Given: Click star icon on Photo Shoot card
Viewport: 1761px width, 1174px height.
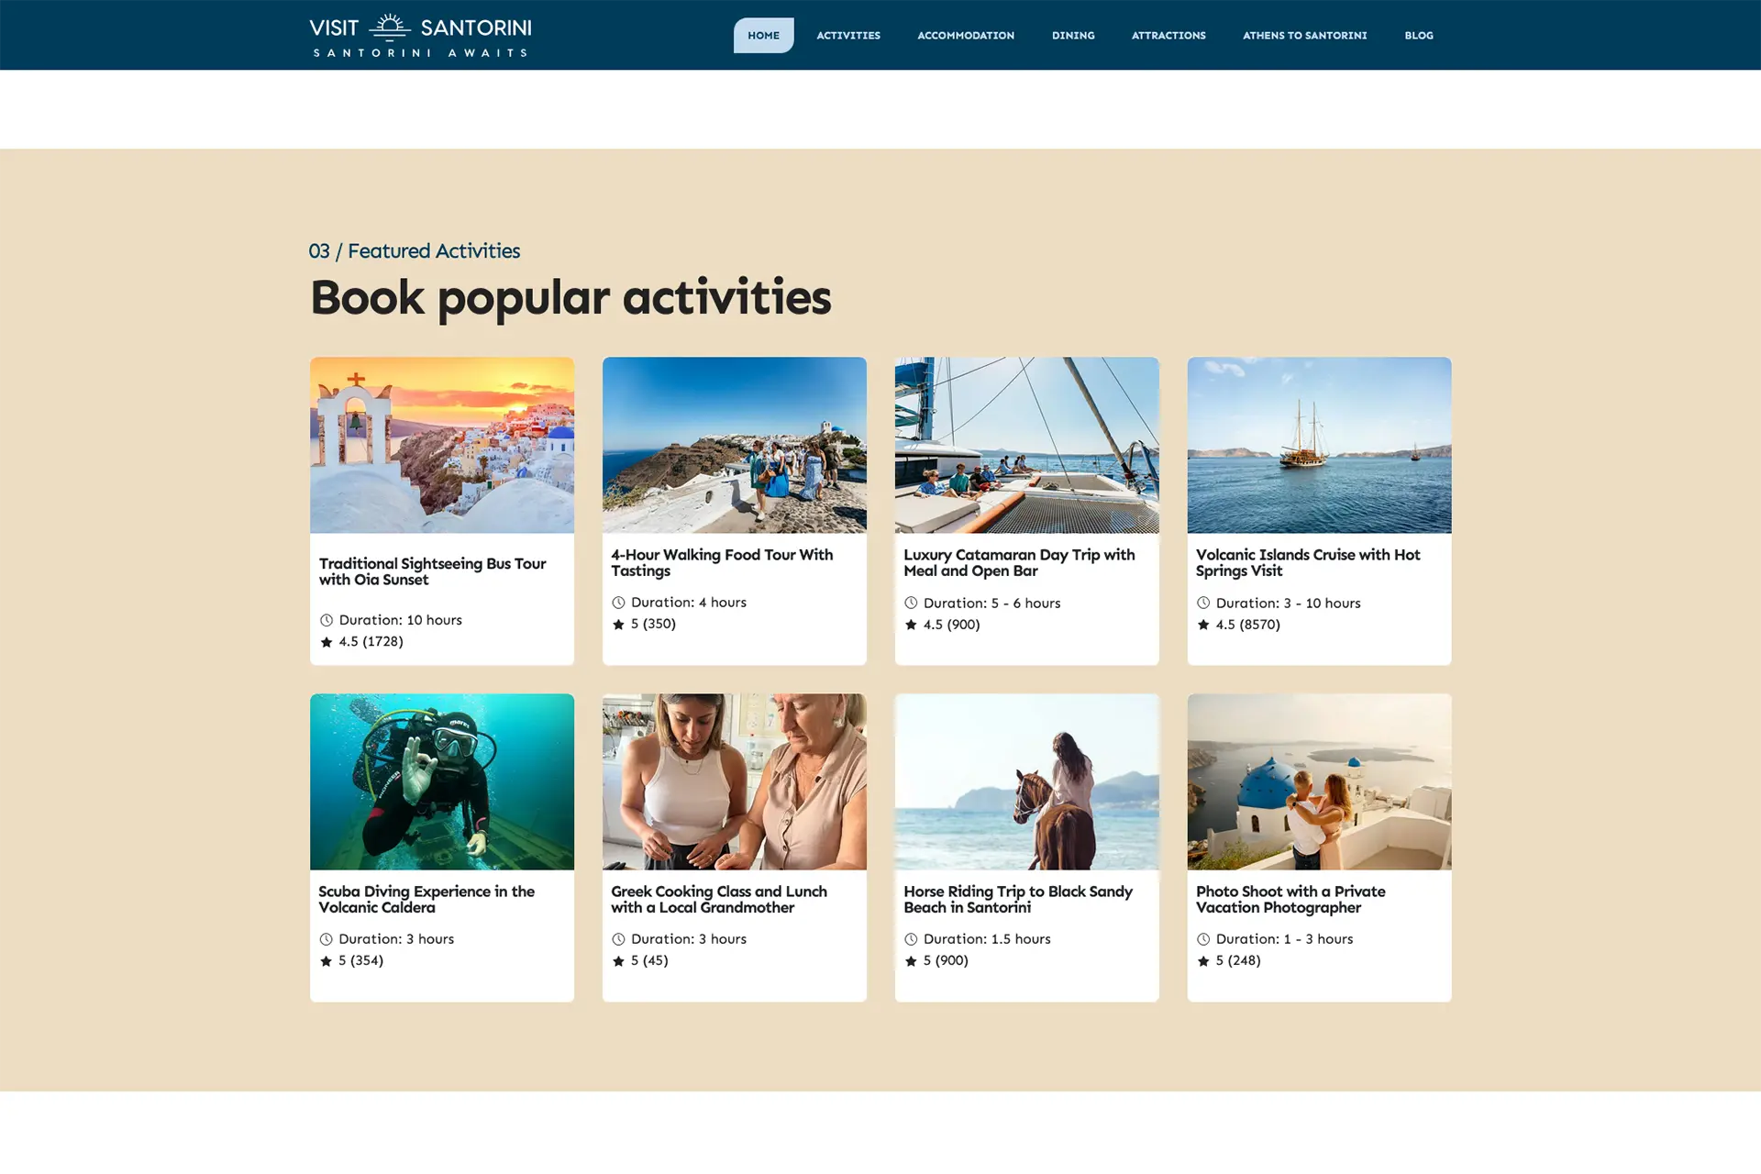Looking at the screenshot, I should point(1203,961).
